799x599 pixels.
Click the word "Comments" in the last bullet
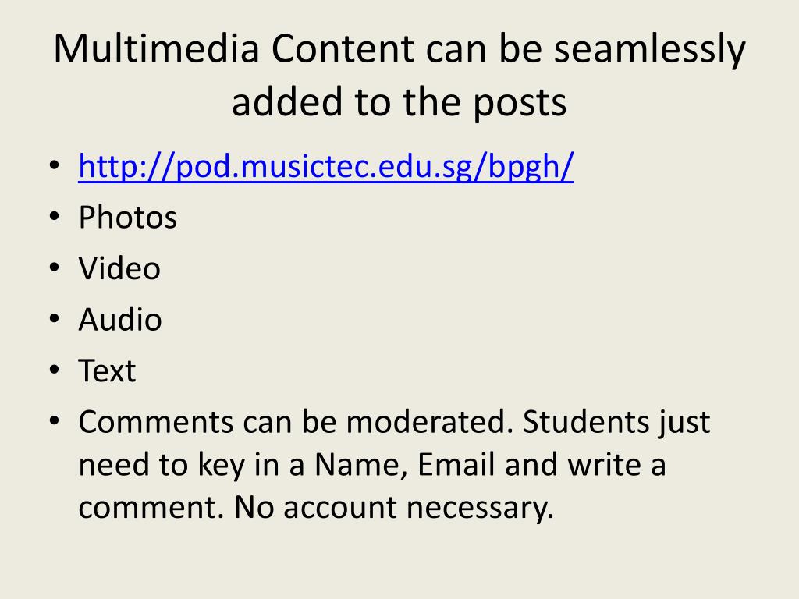pyautogui.click(x=156, y=422)
